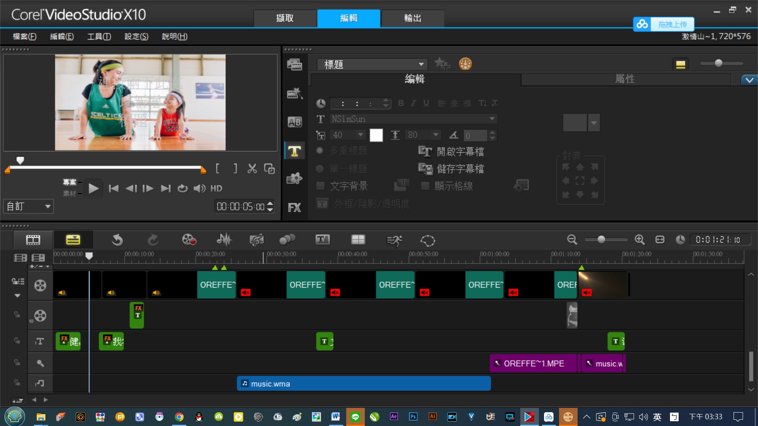Open the Graphic library flower icon
The width and height of the screenshot is (758, 426).
[295, 179]
